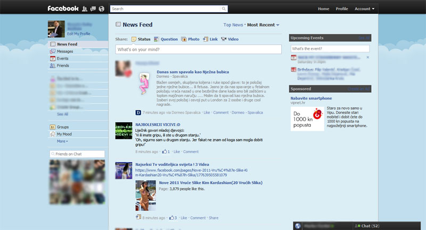The height and width of the screenshot is (230, 426).
Task: Open notifications globe icon in top bar
Action: (x=101, y=9)
